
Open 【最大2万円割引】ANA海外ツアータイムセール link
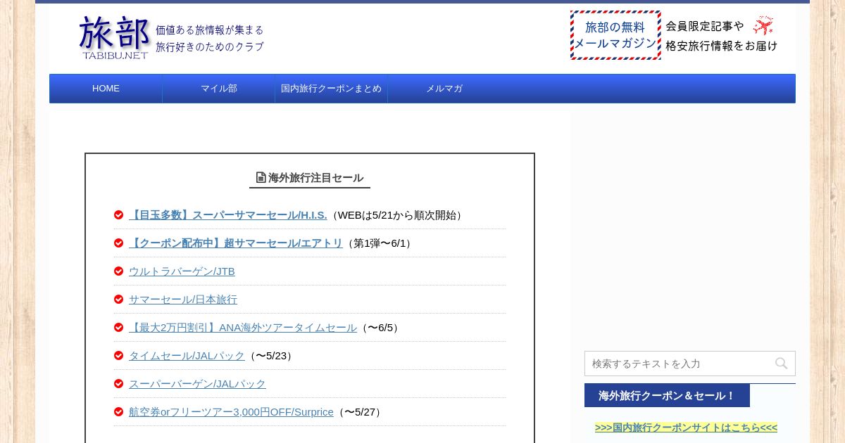pyautogui.click(x=243, y=328)
